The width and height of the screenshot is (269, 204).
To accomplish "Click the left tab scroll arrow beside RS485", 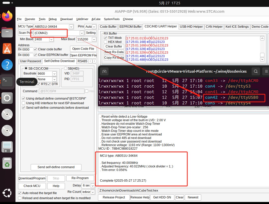I will (90, 61).
